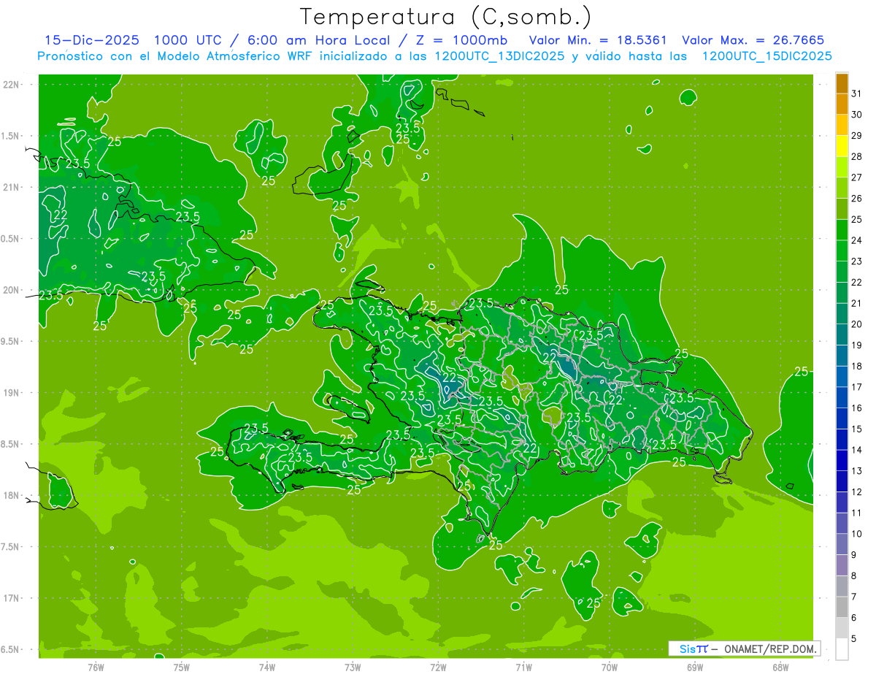Click the '17N' latitude axis label
Viewport: 876px width, 677px height.
tap(12, 598)
